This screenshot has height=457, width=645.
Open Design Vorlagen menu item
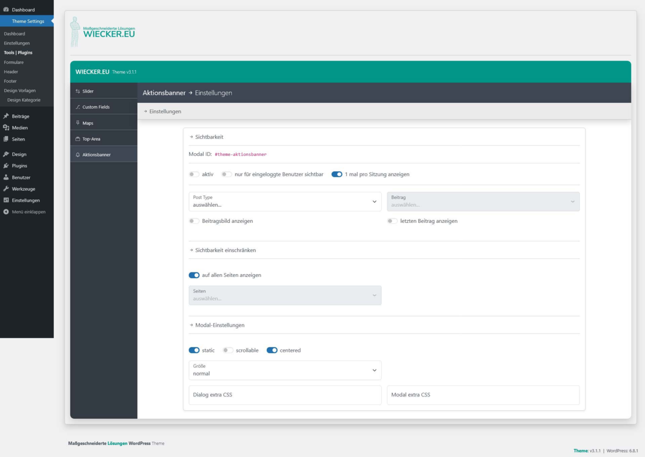click(20, 90)
